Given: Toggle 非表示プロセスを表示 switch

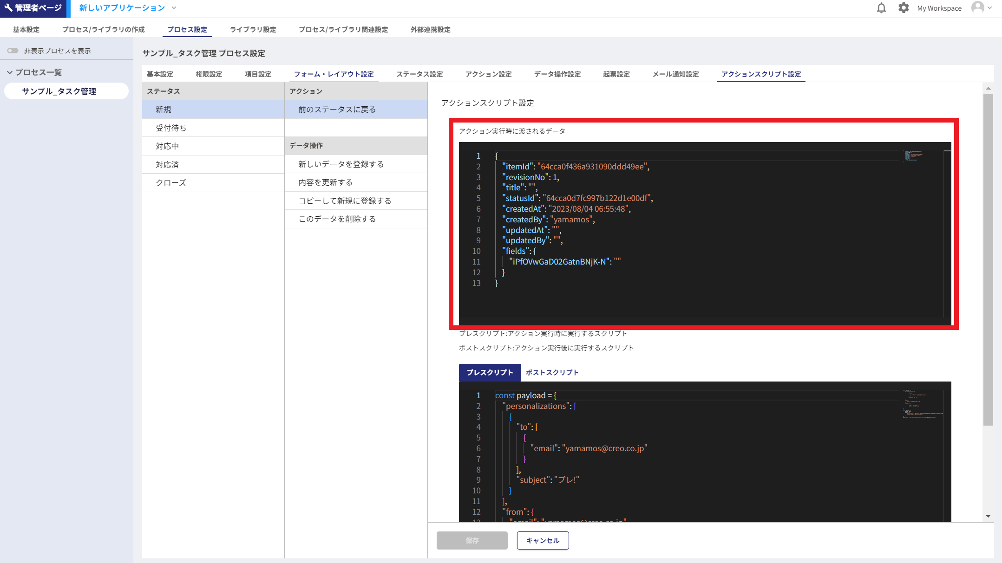Looking at the screenshot, I should 13,51.
